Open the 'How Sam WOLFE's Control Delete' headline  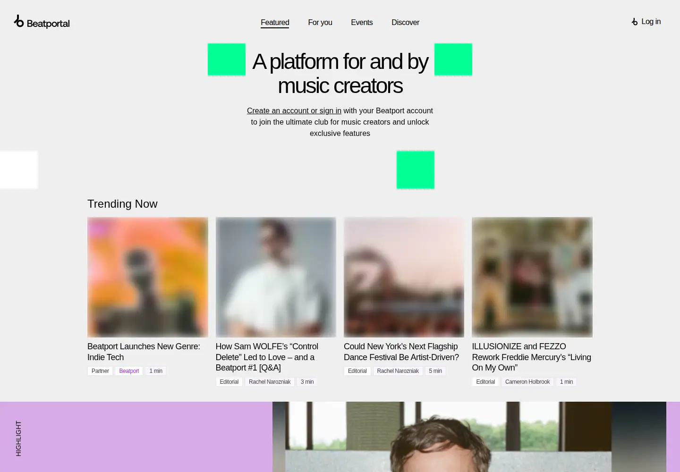pos(267,357)
